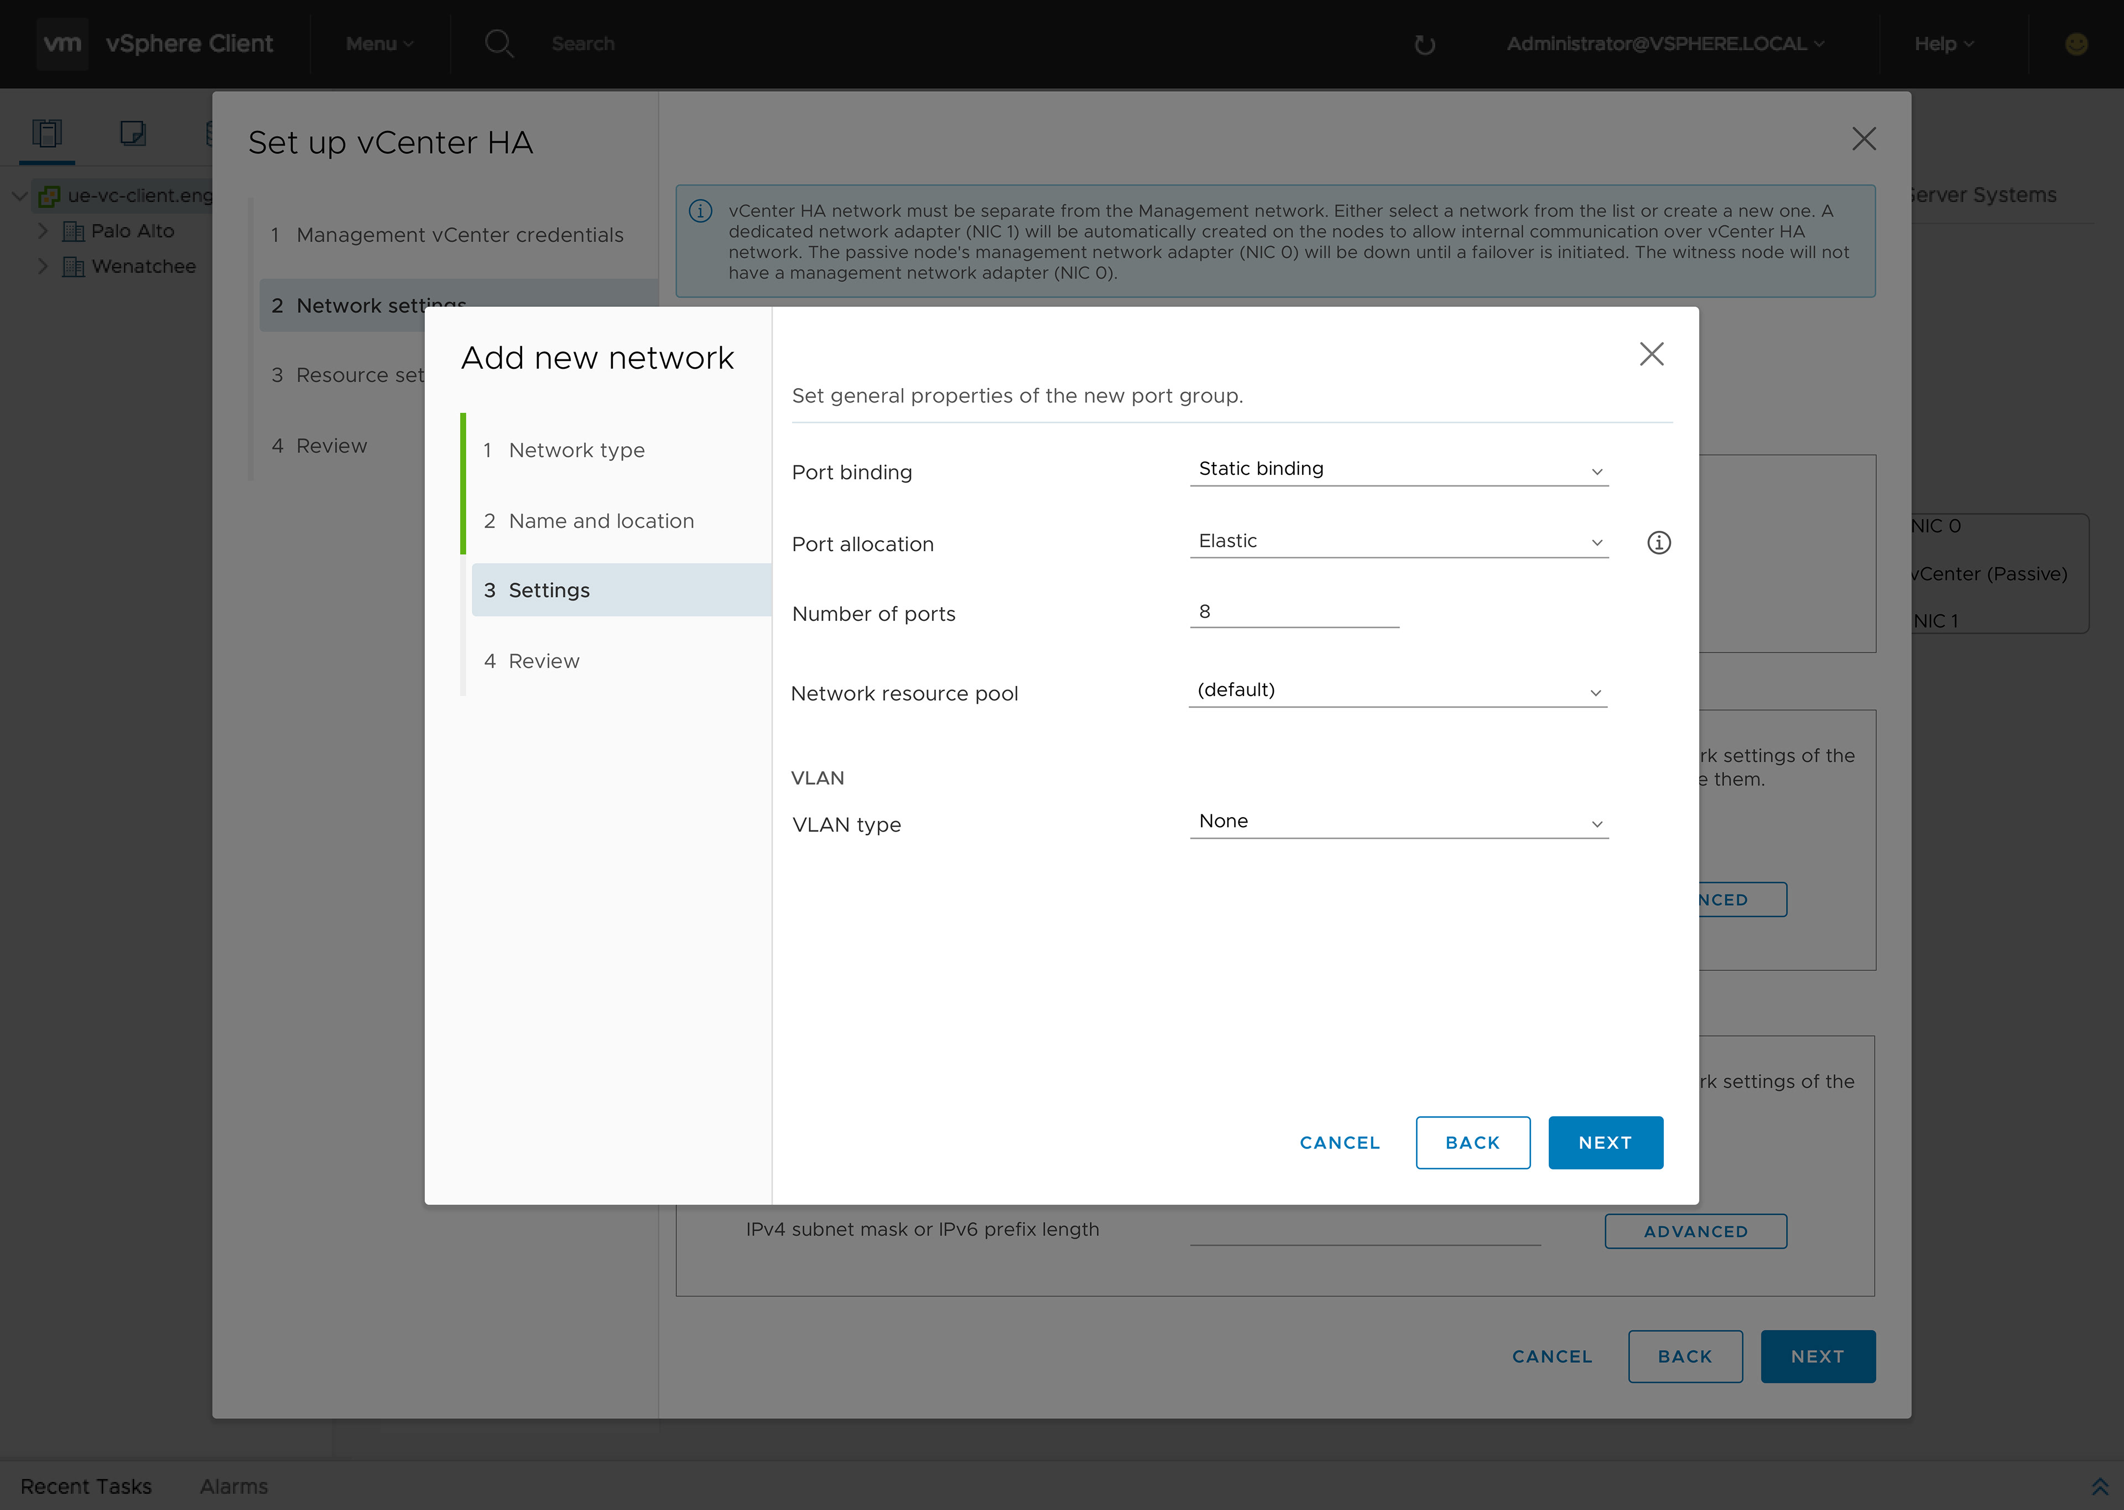Viewport: 2124px width, 1510px height.
Task: Open the Port allocation Elastic dropdown
Action: [1399, 541]
